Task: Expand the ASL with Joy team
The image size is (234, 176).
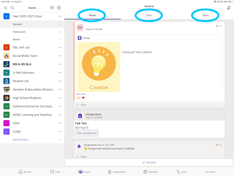Action: click(2, 47)
